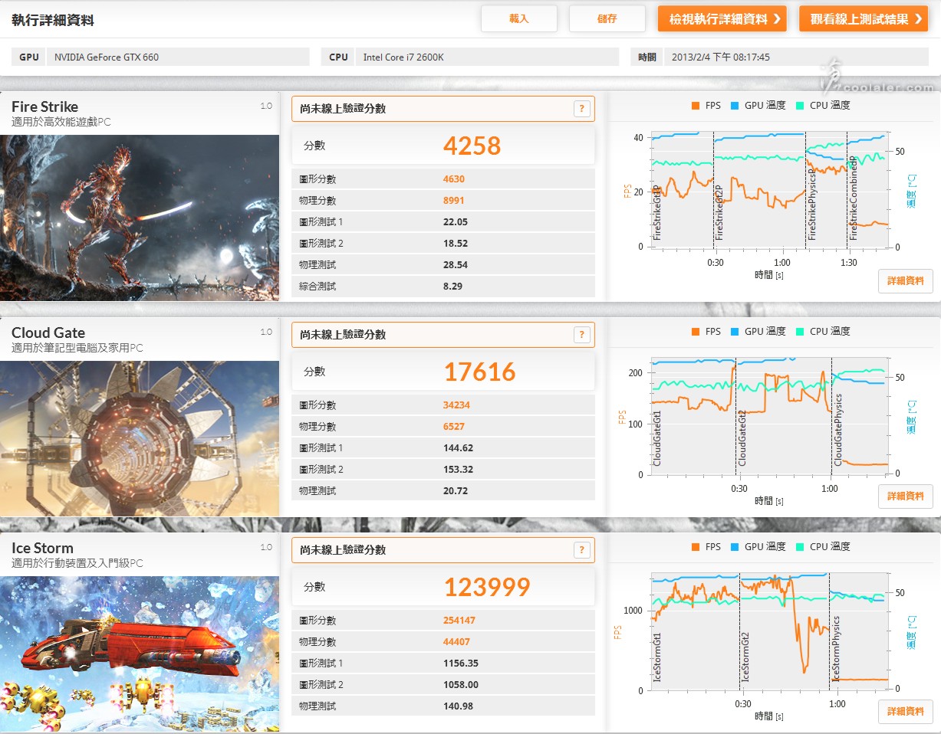
Task: Open Ice Storm chart 詳細資料 button
Action: [906, 712]
